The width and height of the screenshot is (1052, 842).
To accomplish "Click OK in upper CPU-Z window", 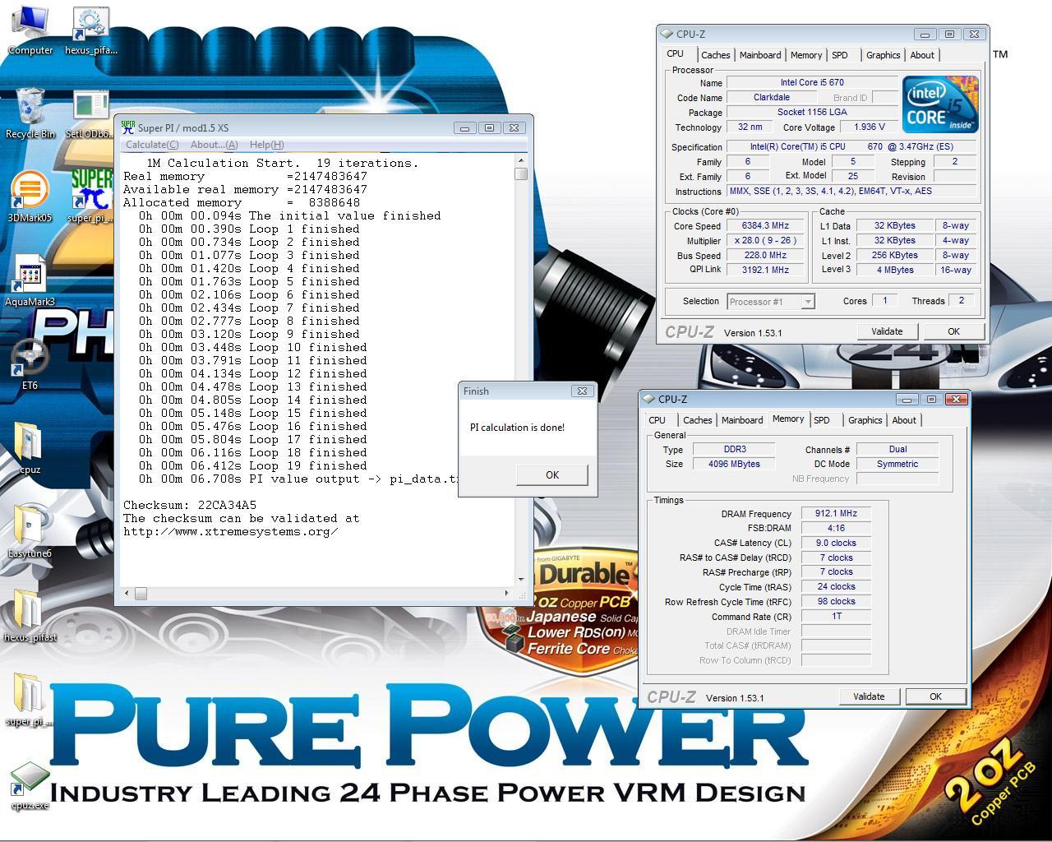I will (953, 331).
